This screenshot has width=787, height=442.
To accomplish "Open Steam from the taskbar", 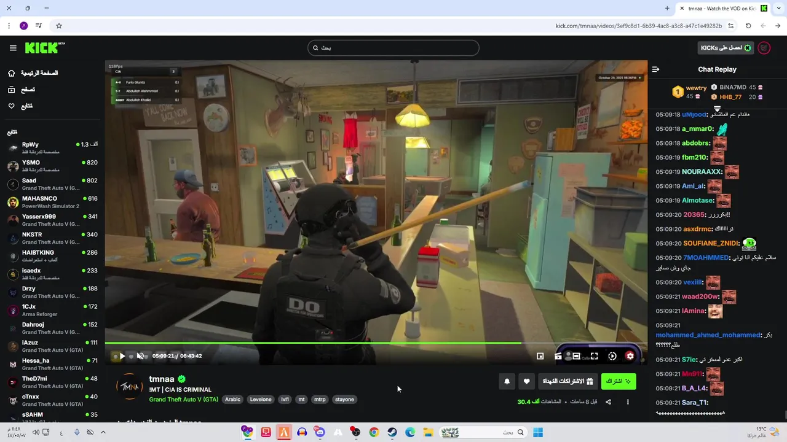I will coord(392,432).
